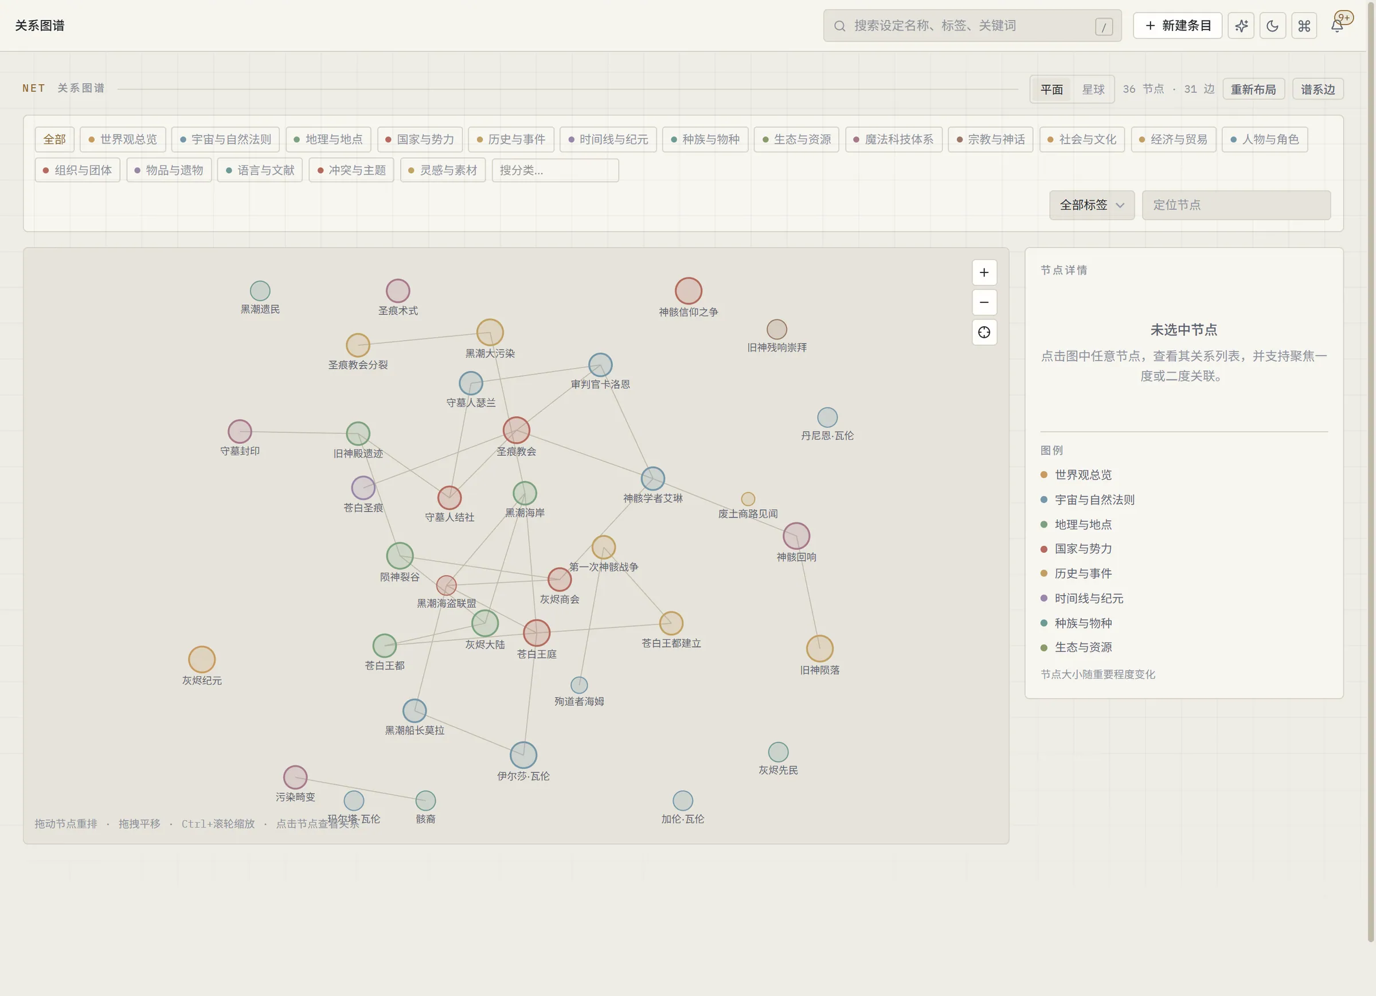Open the notifications bell icon
This screenshot has width=1376, height=996.
point(1336,25)
